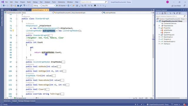Viewport: 188px width, 106px height.
Task: Expand the Dependencies node in Solution Explorer
Action: pyautogui.click(x=159, y=26)
